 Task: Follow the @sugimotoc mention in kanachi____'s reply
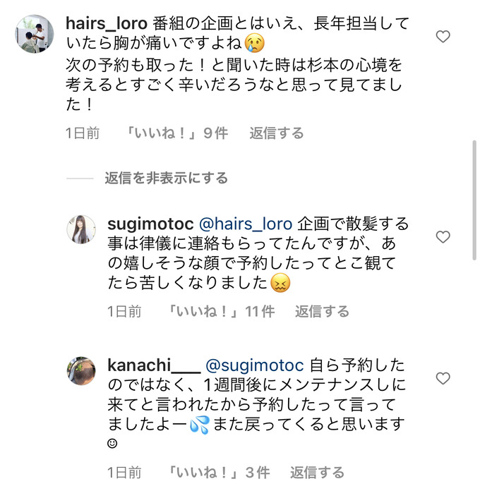pos(255,365)
